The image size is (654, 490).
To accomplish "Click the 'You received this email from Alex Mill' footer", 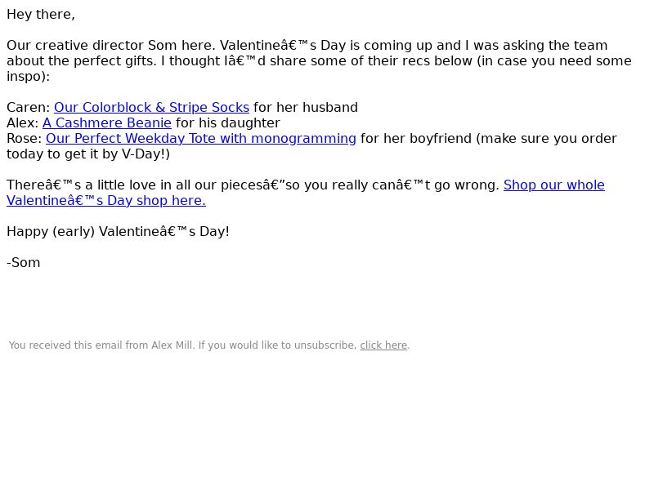I will pyautogui.click(x=101, y=345).
